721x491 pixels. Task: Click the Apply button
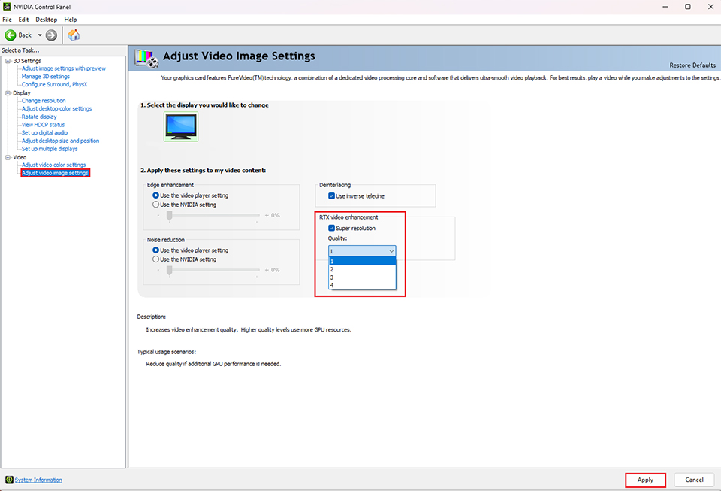coord(644,480)
